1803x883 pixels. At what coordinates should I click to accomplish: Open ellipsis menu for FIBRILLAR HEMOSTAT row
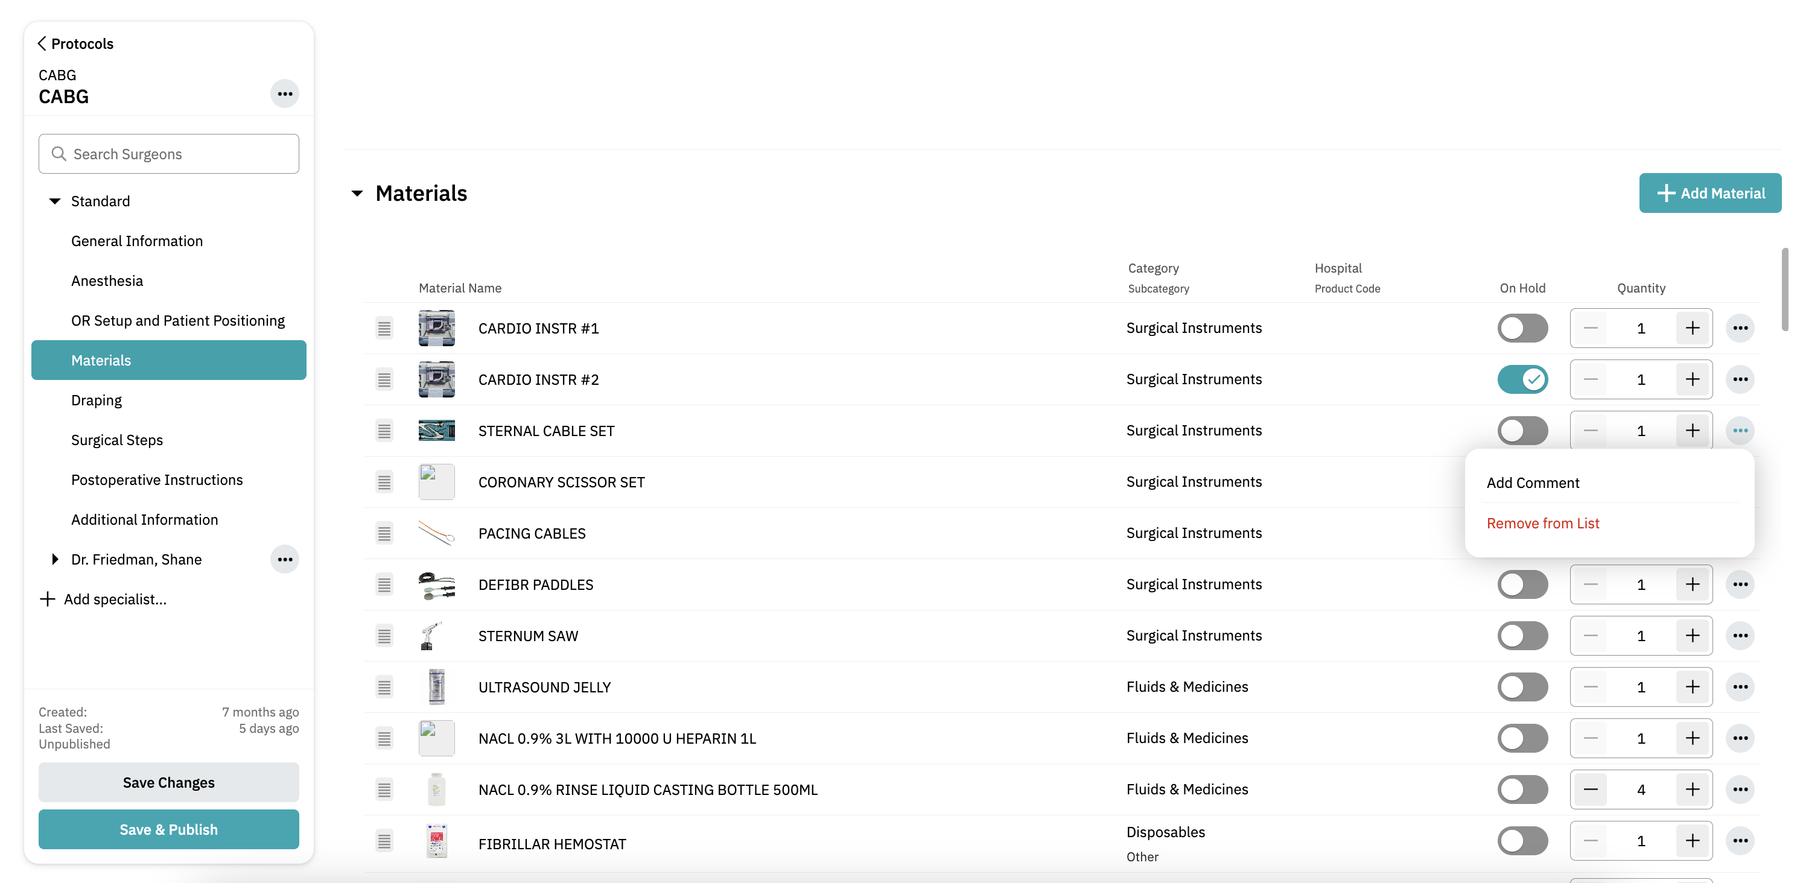(1740, 840)
